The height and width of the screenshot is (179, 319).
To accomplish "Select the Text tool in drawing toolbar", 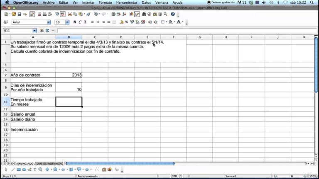I will (x=35, y=170).
